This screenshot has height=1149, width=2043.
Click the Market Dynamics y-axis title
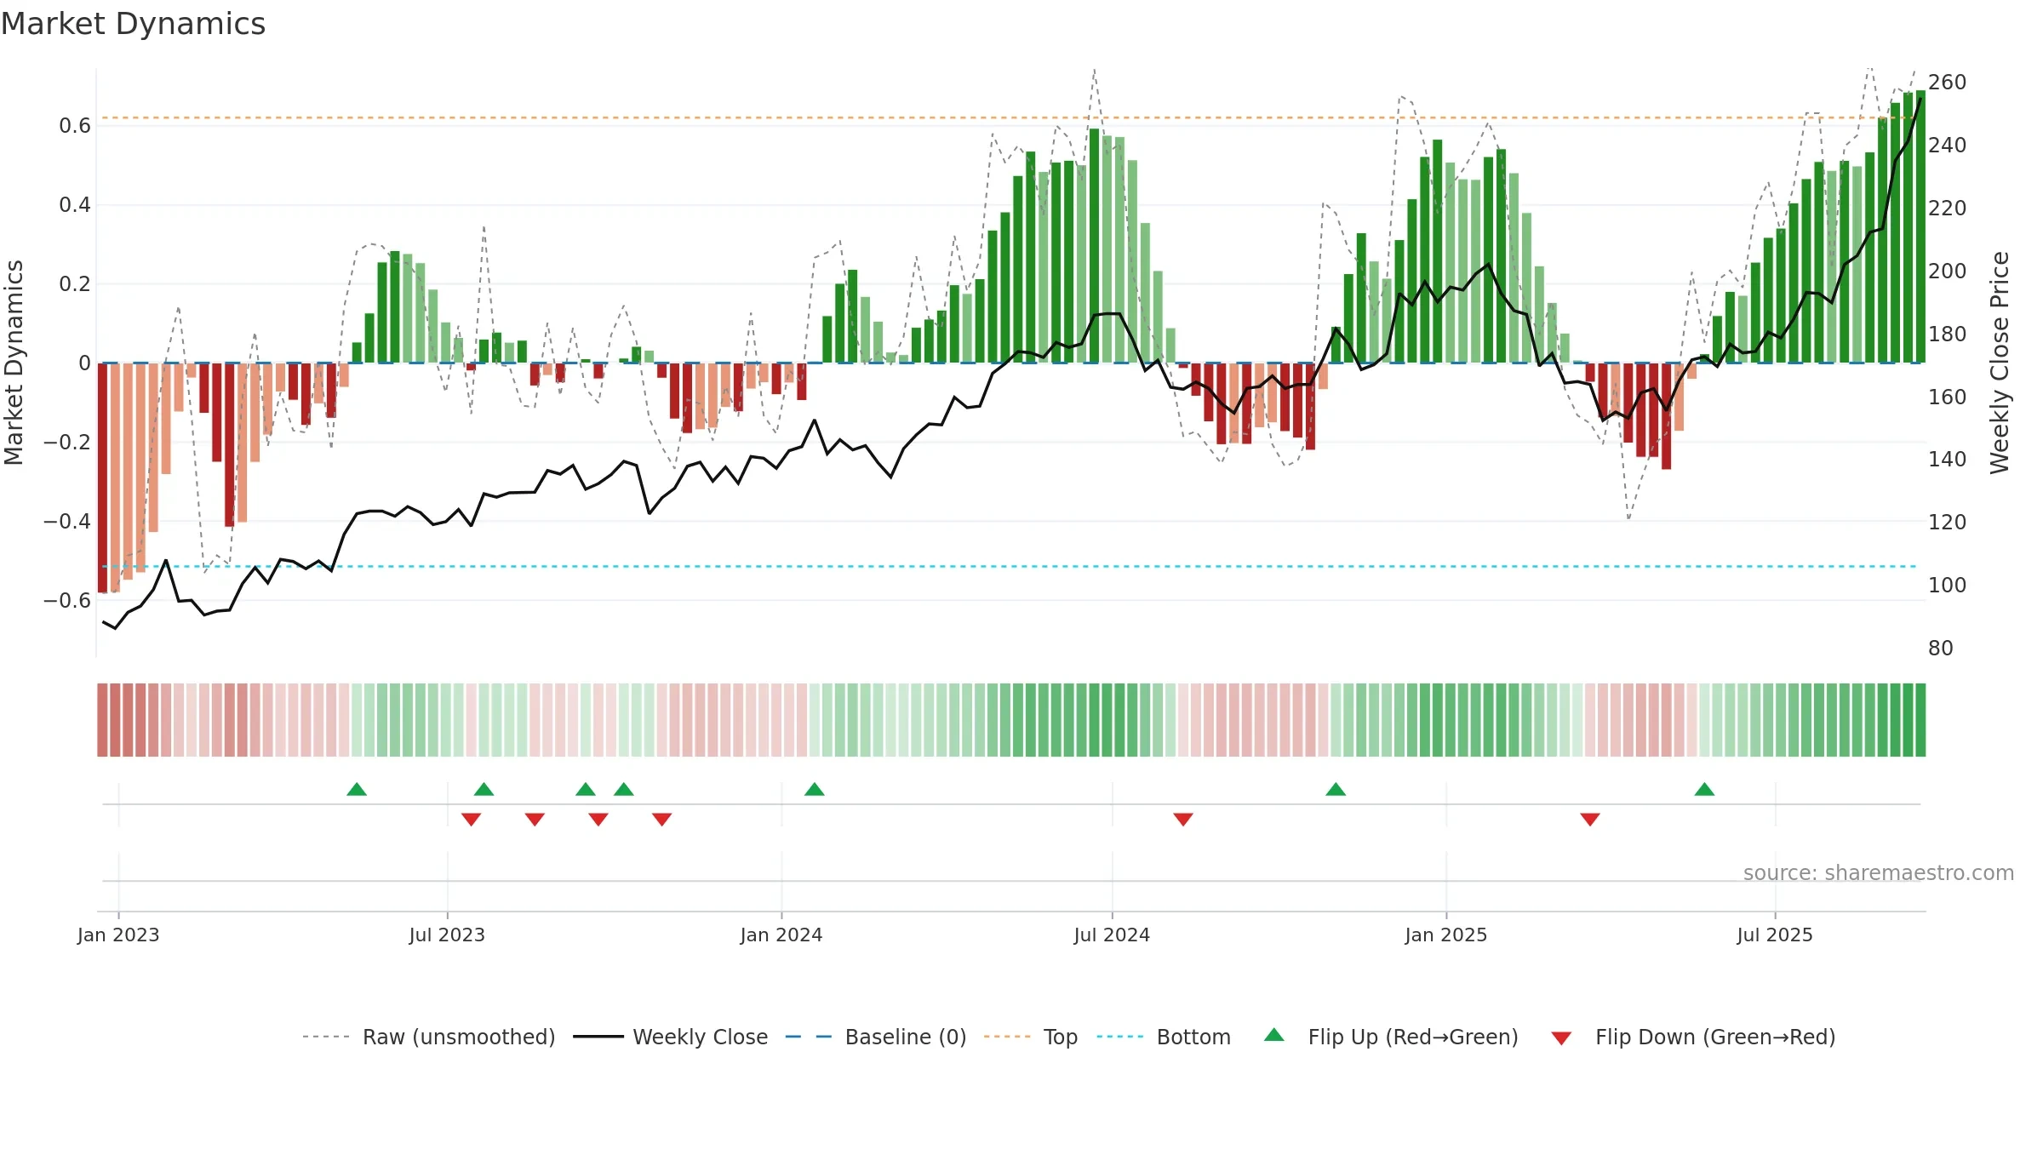coord(14,363)
